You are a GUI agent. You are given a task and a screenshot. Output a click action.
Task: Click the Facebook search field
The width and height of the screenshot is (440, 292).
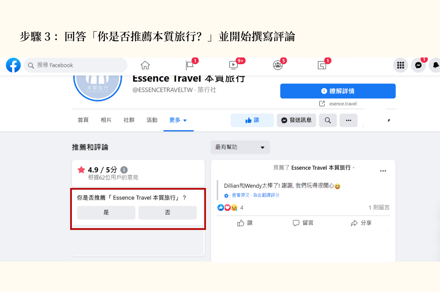point(75,65)
